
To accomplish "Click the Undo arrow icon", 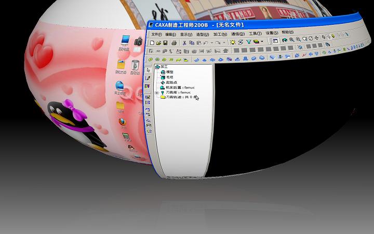I will 206,43.
